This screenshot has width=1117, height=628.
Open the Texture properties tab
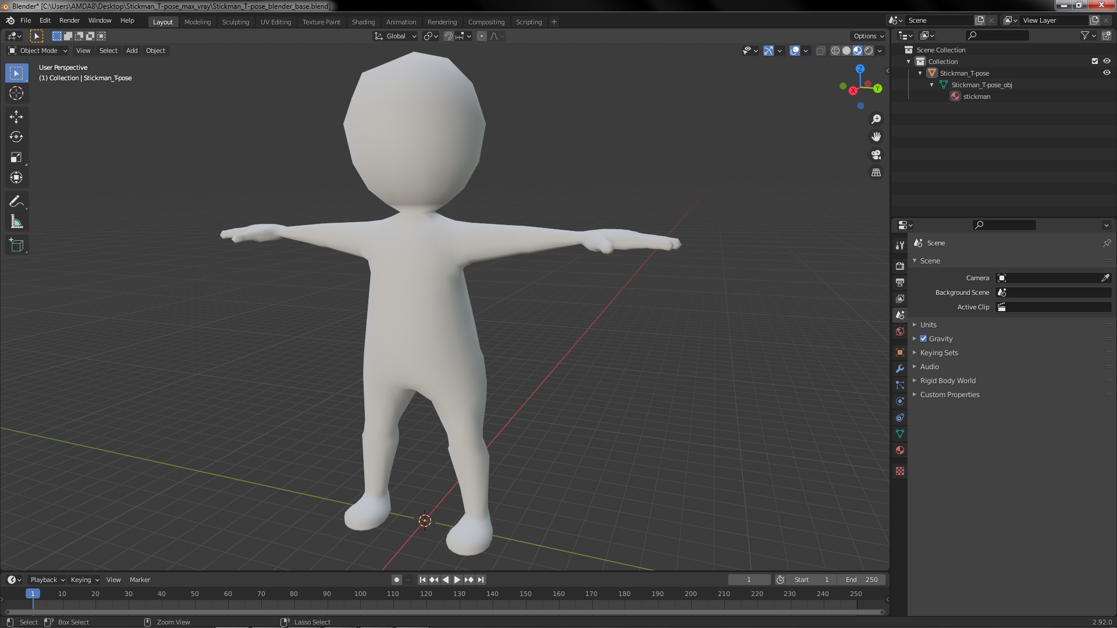(900, 471)
